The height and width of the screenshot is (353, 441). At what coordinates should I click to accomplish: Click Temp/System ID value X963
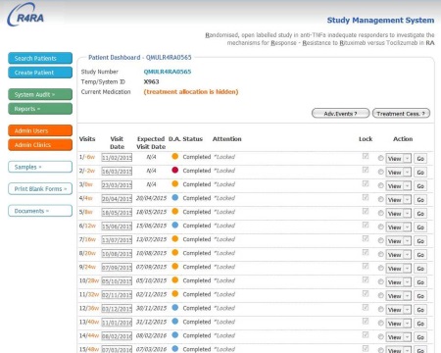151,81
